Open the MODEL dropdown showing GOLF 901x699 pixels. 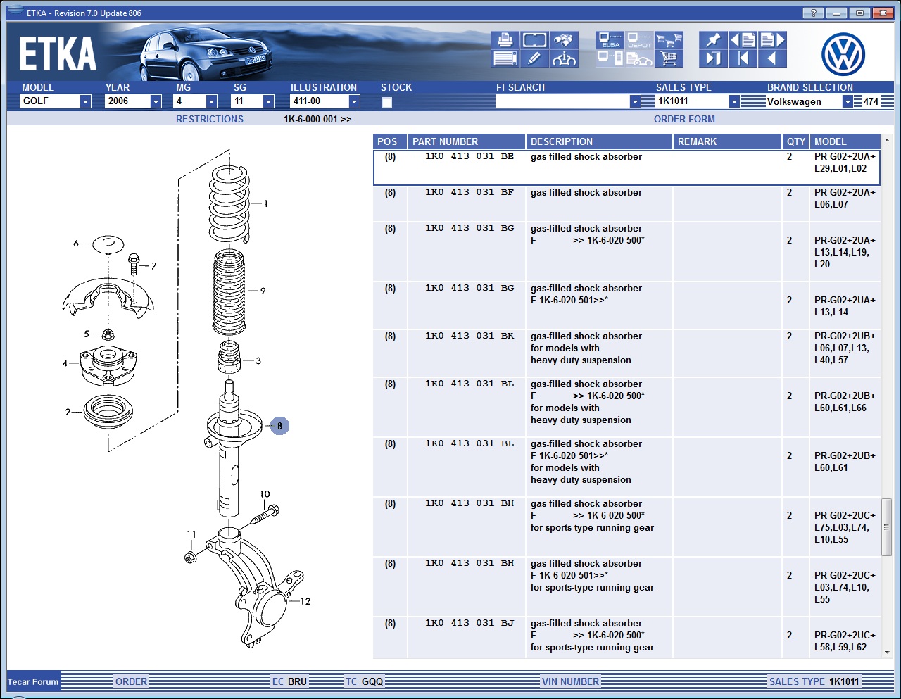pos(85,101)
